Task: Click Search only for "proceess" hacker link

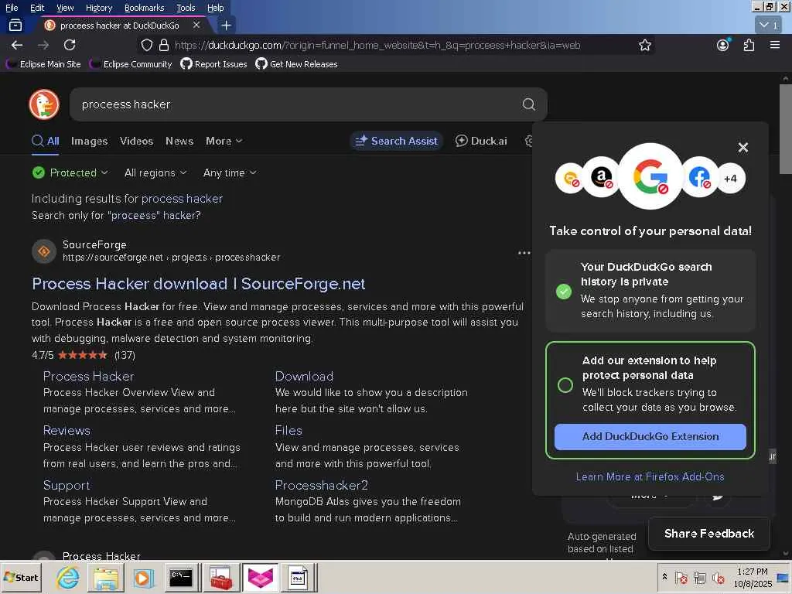Action: pos(116,216)
